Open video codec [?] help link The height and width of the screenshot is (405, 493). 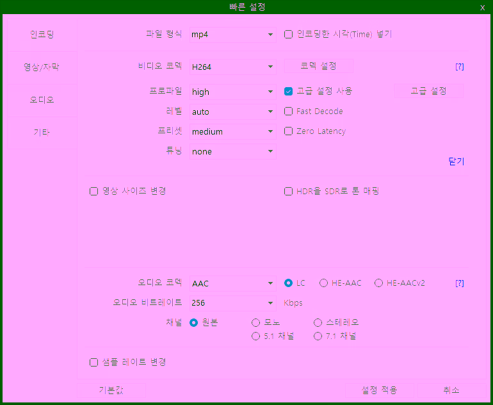click(459, 67)
